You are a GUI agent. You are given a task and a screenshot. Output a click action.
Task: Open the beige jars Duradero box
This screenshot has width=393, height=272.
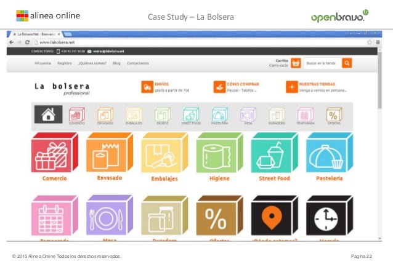click(x=164, y=215)
